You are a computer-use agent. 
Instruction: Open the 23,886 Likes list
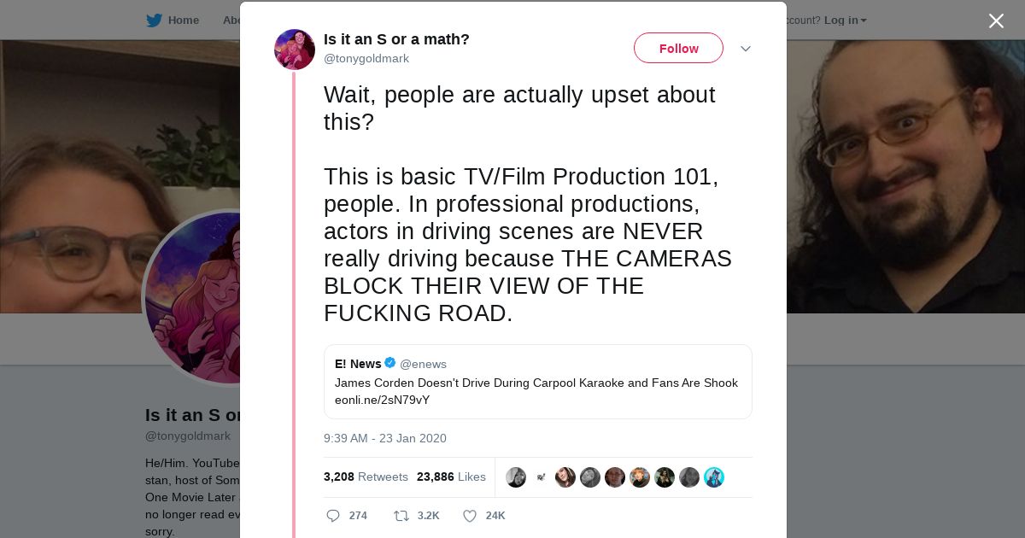(x=451, y=477)
